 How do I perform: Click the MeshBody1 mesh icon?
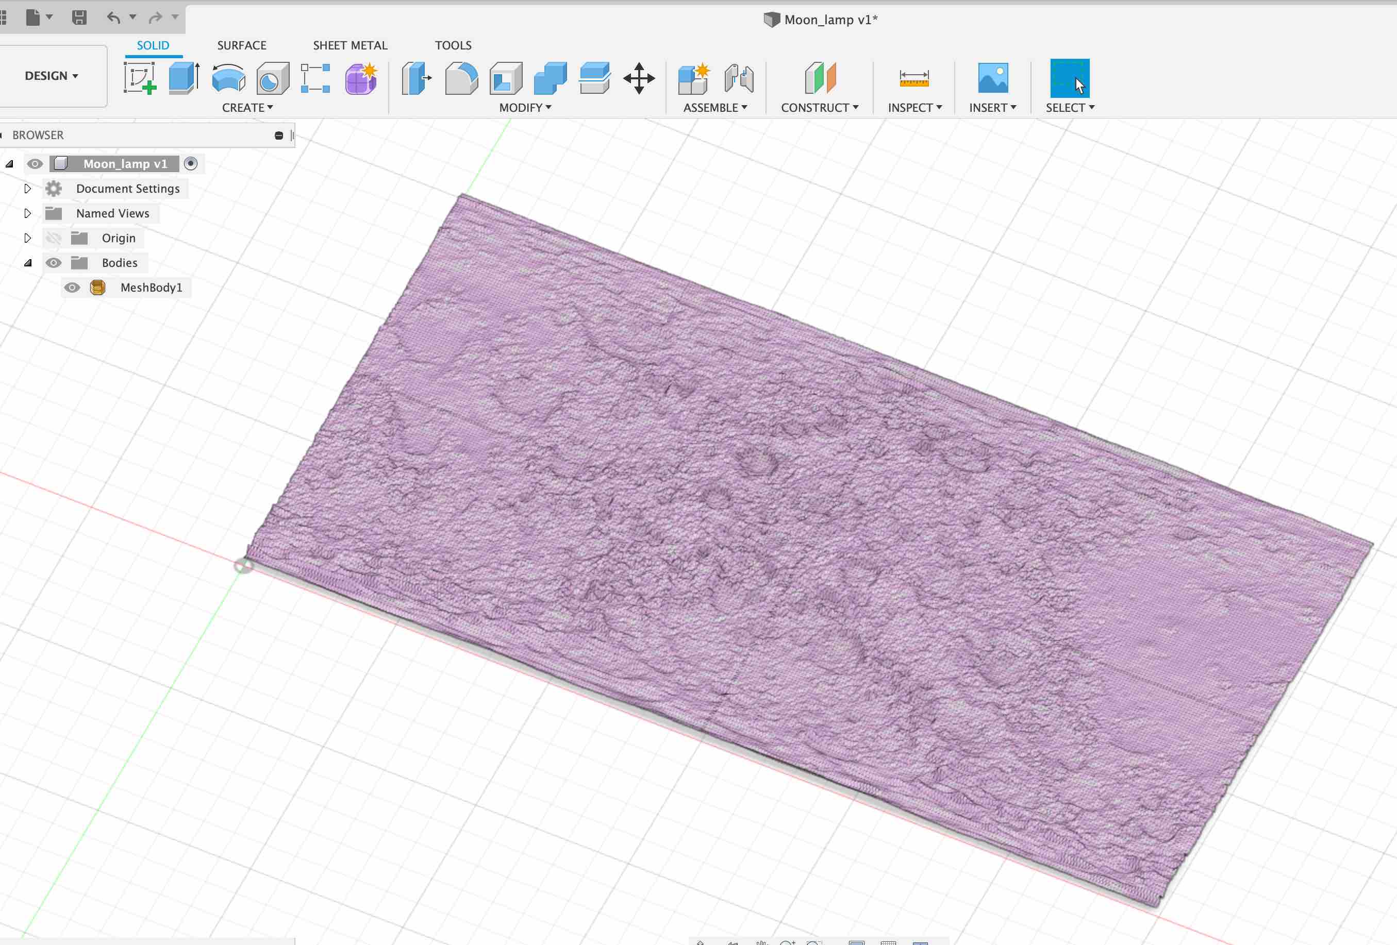tap(97, 287)
